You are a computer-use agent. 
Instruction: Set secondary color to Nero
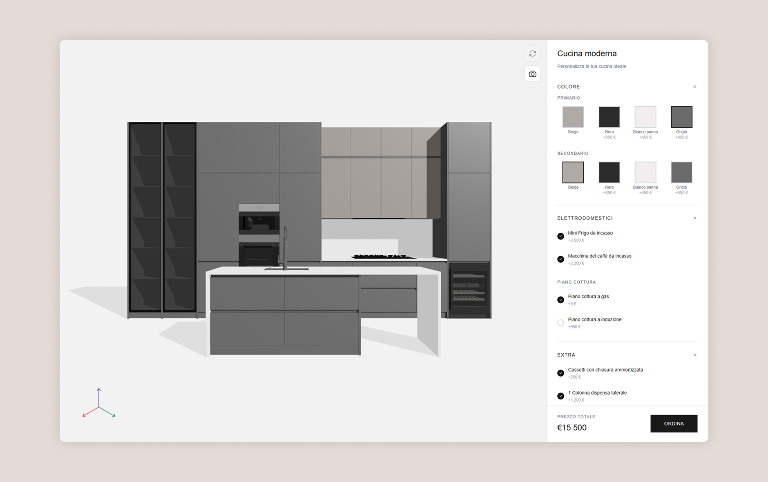[609, 172]
